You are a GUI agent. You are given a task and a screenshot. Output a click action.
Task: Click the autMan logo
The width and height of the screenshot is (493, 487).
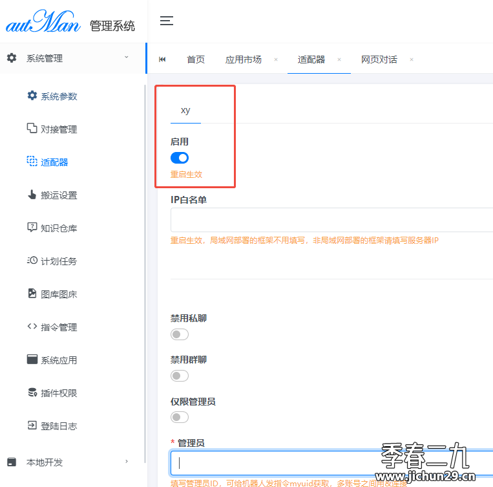[x=43, y=21]
